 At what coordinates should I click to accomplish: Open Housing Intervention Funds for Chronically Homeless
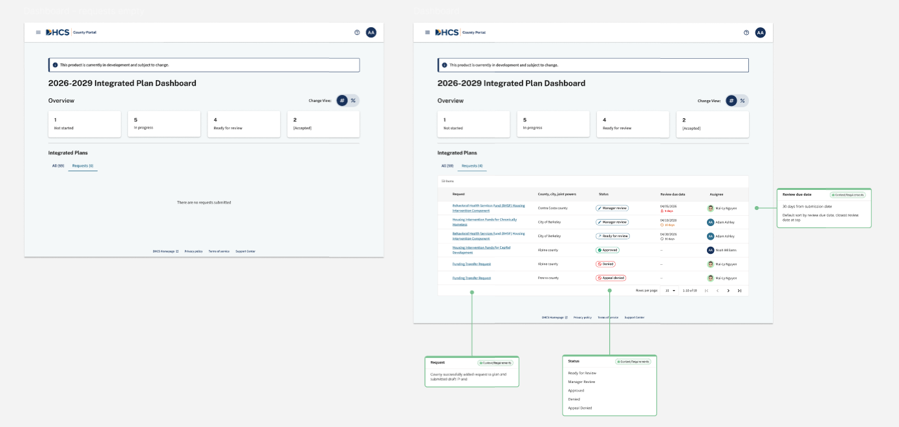pos(484,222)
